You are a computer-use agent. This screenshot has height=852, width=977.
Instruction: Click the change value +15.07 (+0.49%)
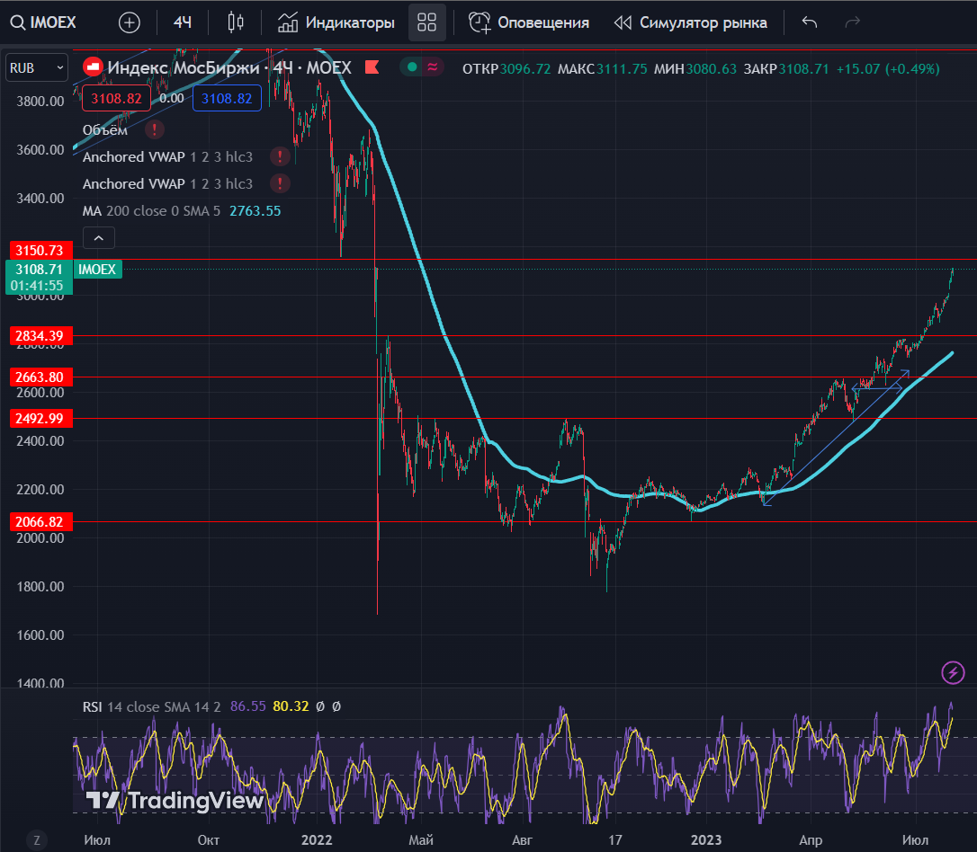coord(888,68)
